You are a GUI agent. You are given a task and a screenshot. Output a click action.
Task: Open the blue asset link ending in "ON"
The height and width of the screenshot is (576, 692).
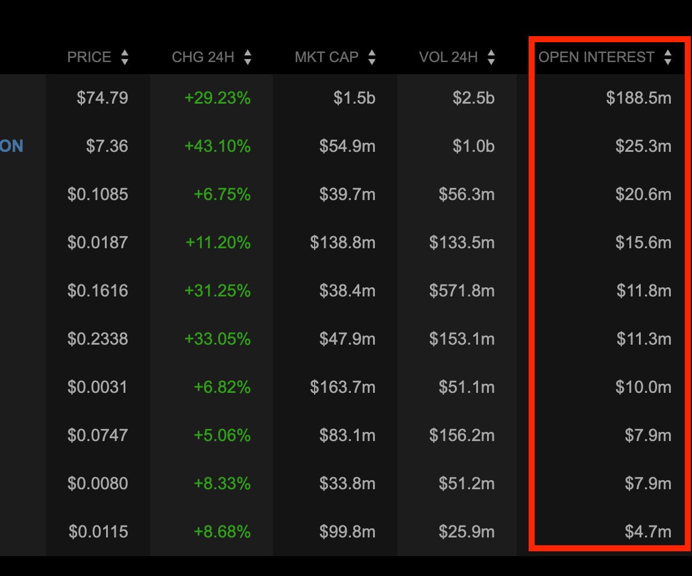11,146
